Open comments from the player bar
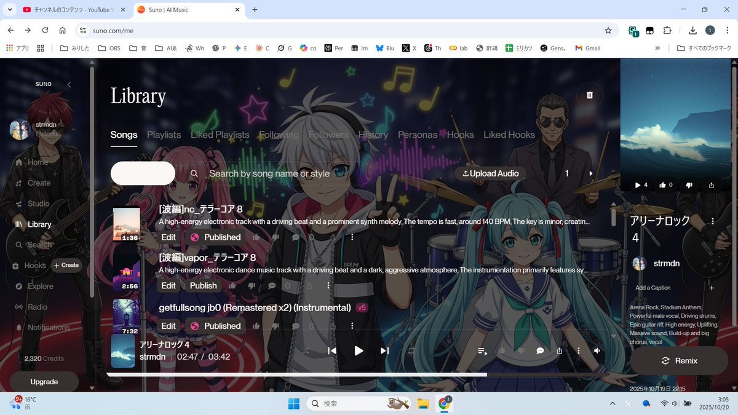This screenshot has width=738, height=415. tap(539, 350)
